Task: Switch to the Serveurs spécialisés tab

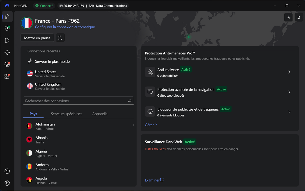Action: click(x=67, y=114)
